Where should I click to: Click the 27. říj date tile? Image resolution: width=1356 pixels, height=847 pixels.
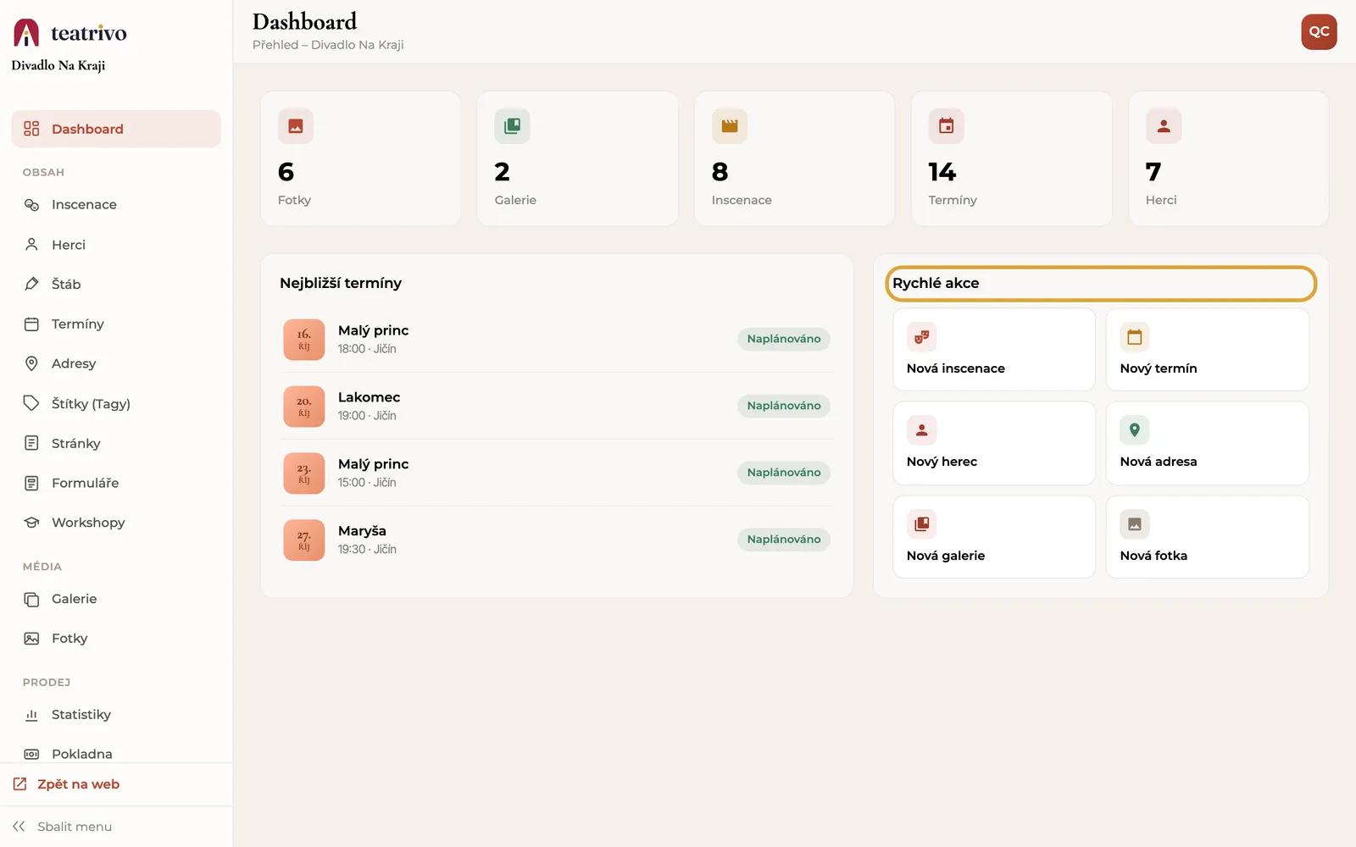click(x=304, y=540)
